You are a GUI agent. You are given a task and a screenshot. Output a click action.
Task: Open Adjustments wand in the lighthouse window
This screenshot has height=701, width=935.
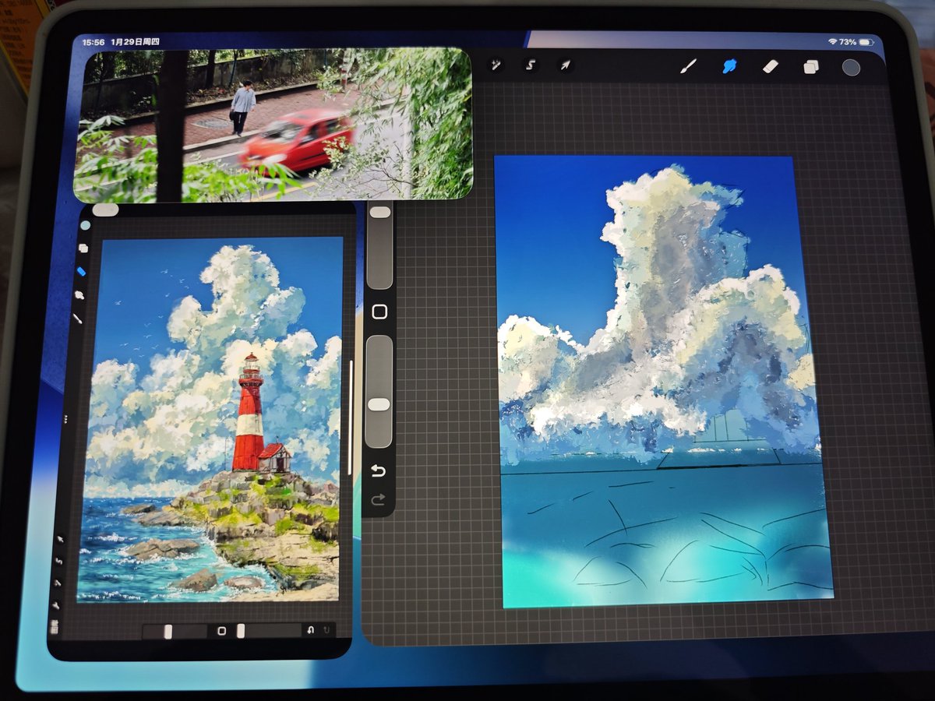coord(58,583)
